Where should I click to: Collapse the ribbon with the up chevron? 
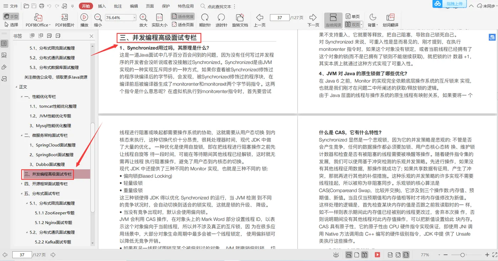tap(471, 6)
